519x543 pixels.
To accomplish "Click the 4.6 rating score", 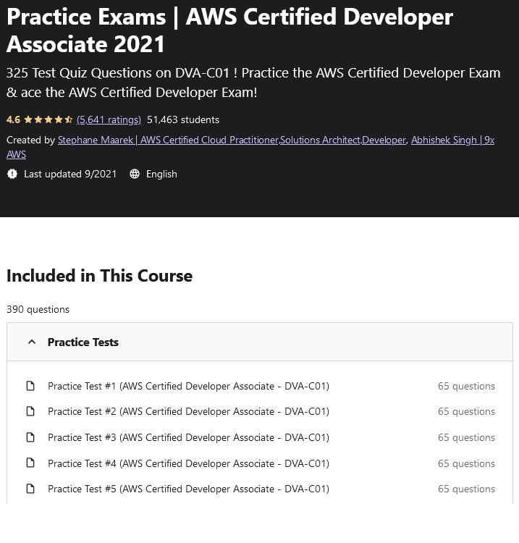I will [13, 119].
